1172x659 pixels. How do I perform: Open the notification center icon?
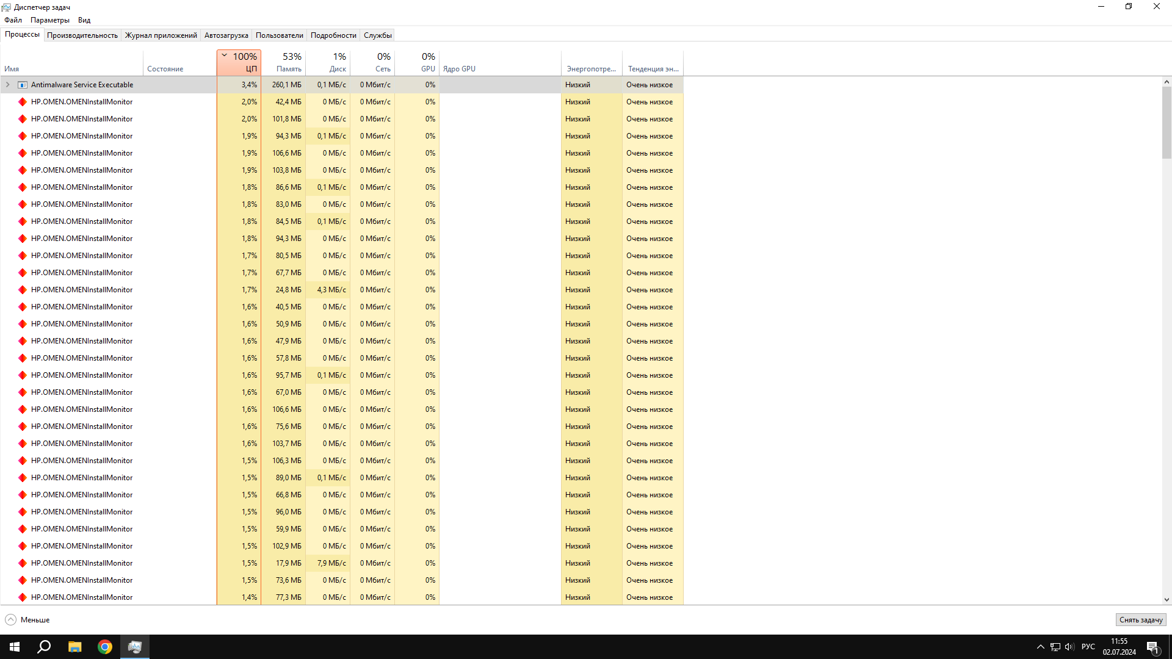(1152, 646)
